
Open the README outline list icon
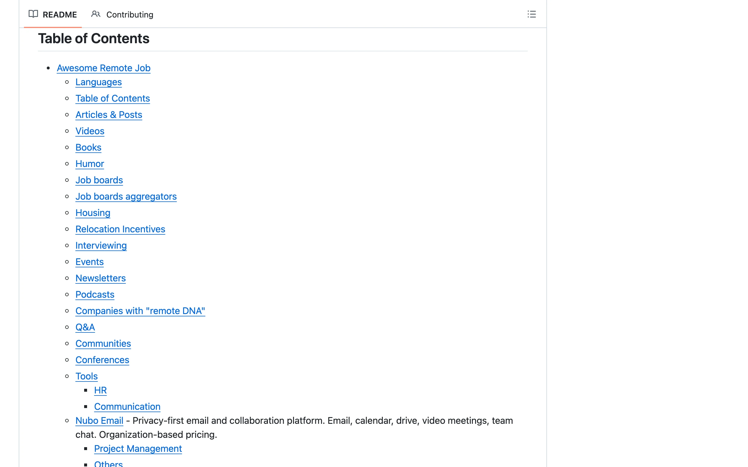[531, 14]
